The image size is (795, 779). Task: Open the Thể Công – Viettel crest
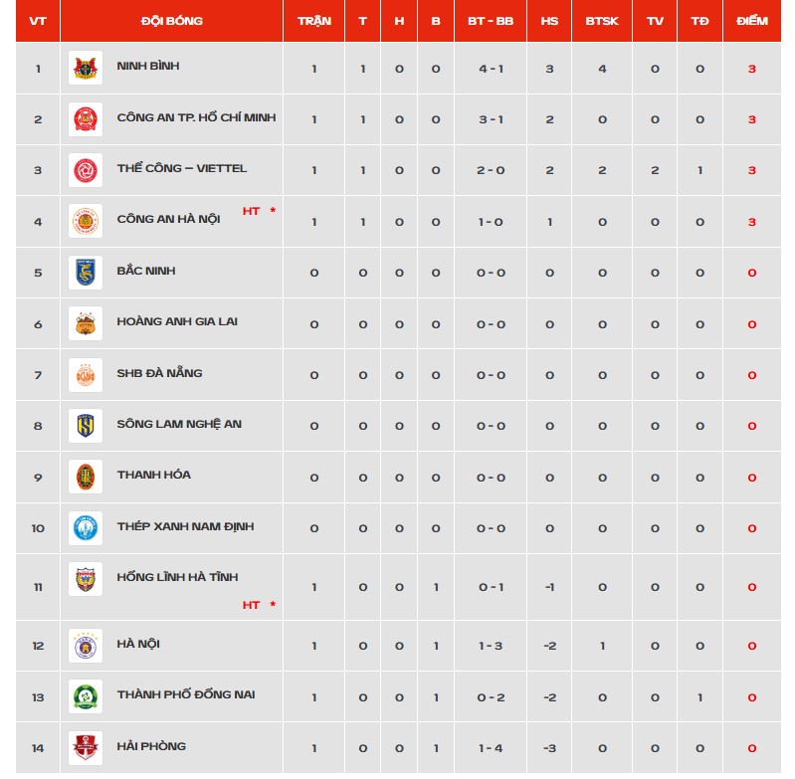[x=86, y=170]
